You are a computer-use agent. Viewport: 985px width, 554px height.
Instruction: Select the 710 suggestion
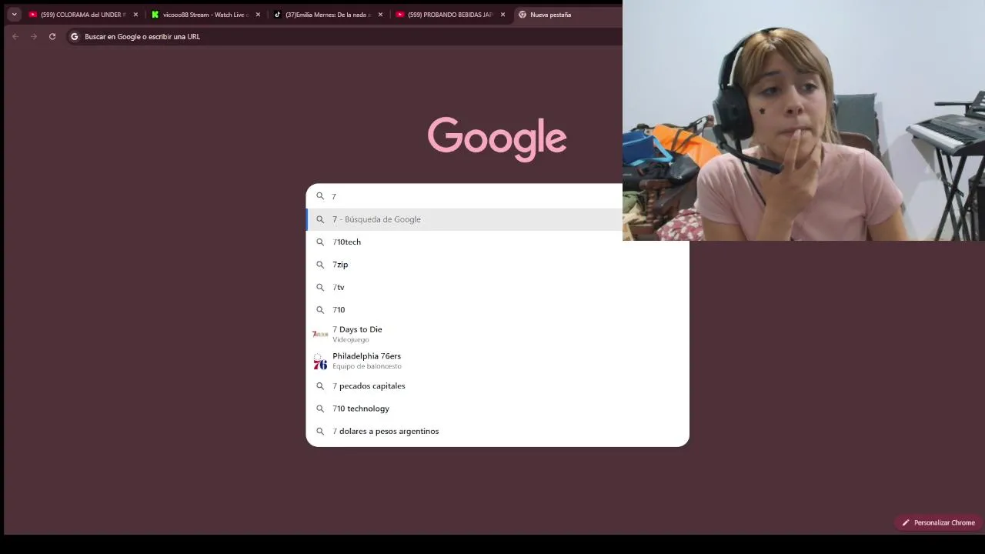coord(497,309)
